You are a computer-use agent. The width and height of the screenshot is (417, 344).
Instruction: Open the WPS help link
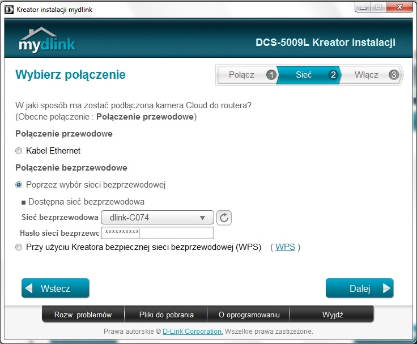tap(285, 247)
